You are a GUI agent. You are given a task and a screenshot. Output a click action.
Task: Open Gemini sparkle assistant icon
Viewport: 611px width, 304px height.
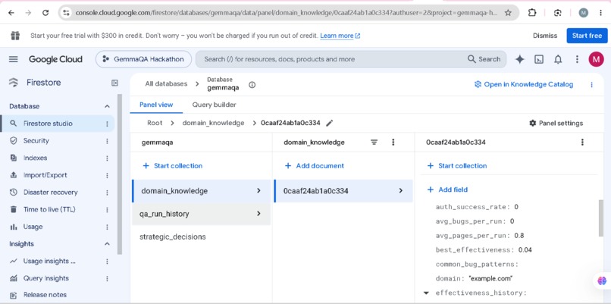(519, 59)
